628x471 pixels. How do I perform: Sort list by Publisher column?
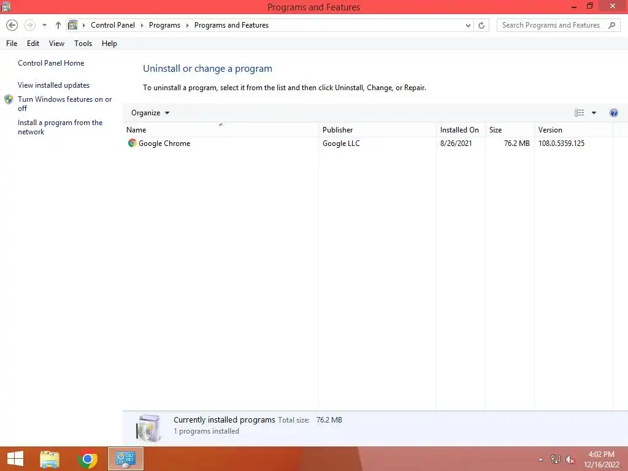click(377, 130)
